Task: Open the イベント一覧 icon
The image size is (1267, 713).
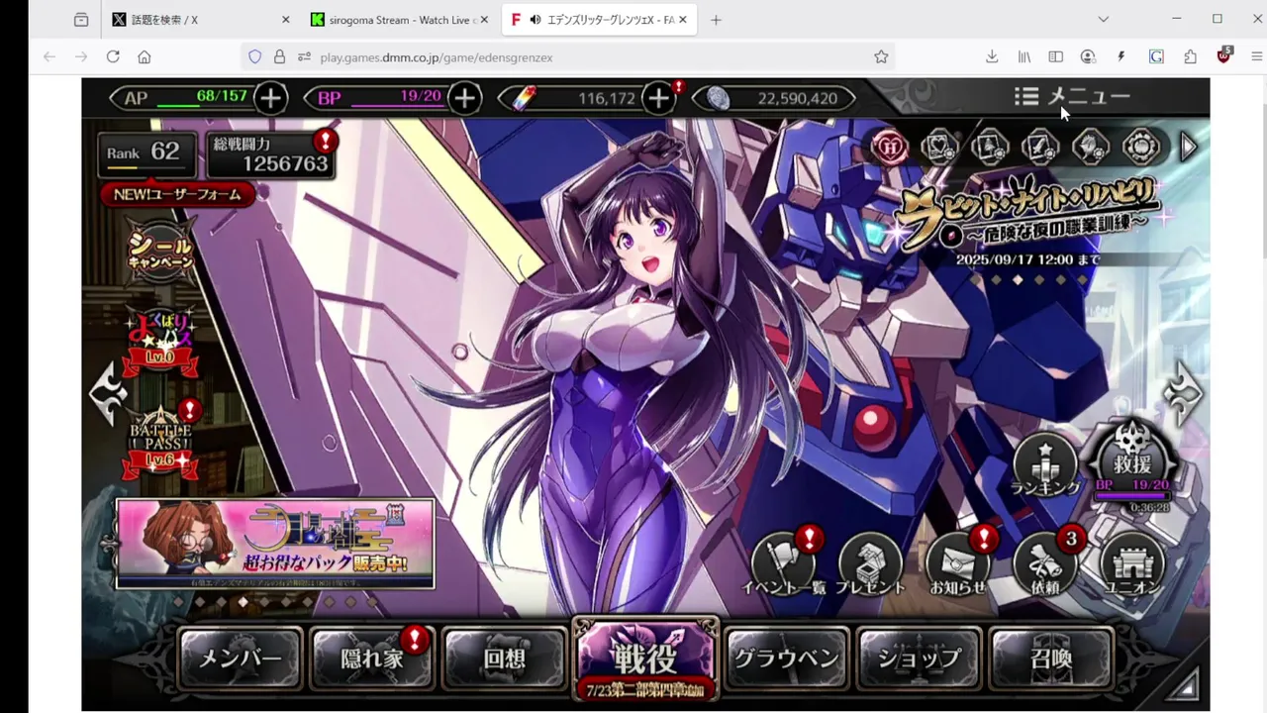Action: (784, 563)
